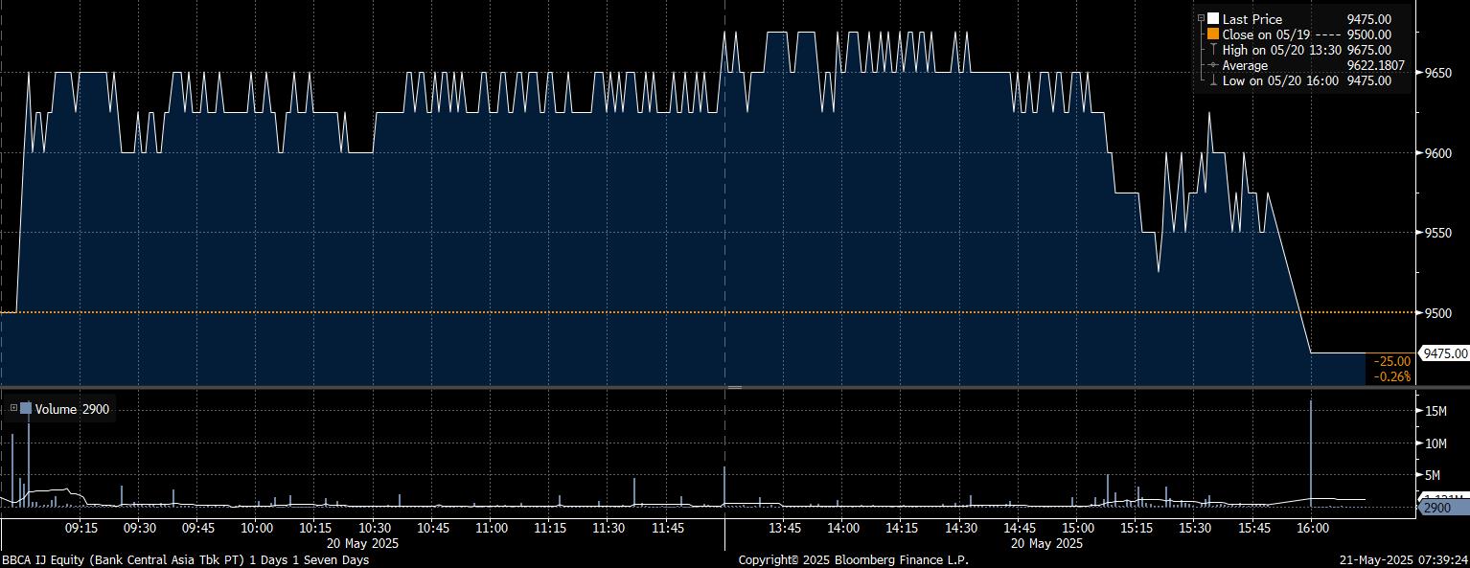
Task: Click the 14:30 time axis label
Action: 960,528
